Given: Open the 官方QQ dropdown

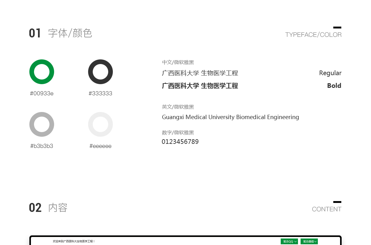Looking at the screenshot, I should point(289,241).
